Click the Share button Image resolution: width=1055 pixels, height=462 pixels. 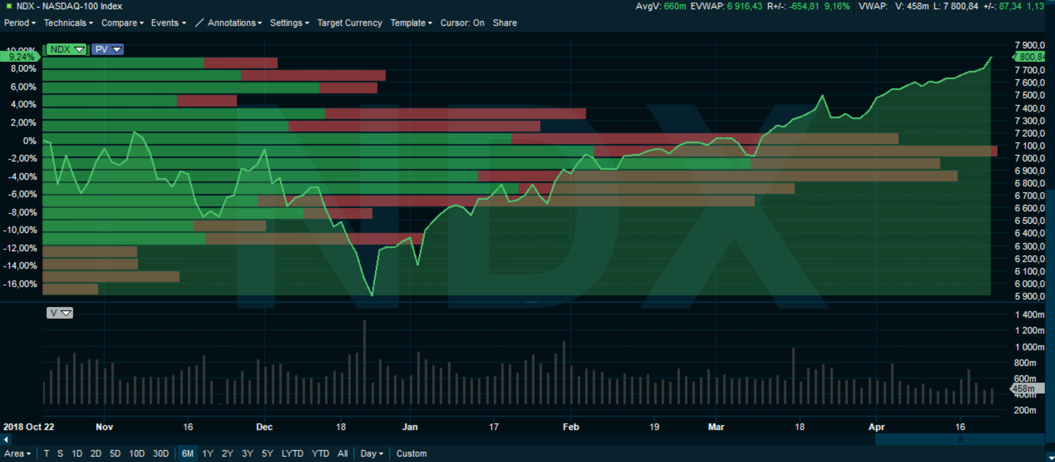(505, 23)
